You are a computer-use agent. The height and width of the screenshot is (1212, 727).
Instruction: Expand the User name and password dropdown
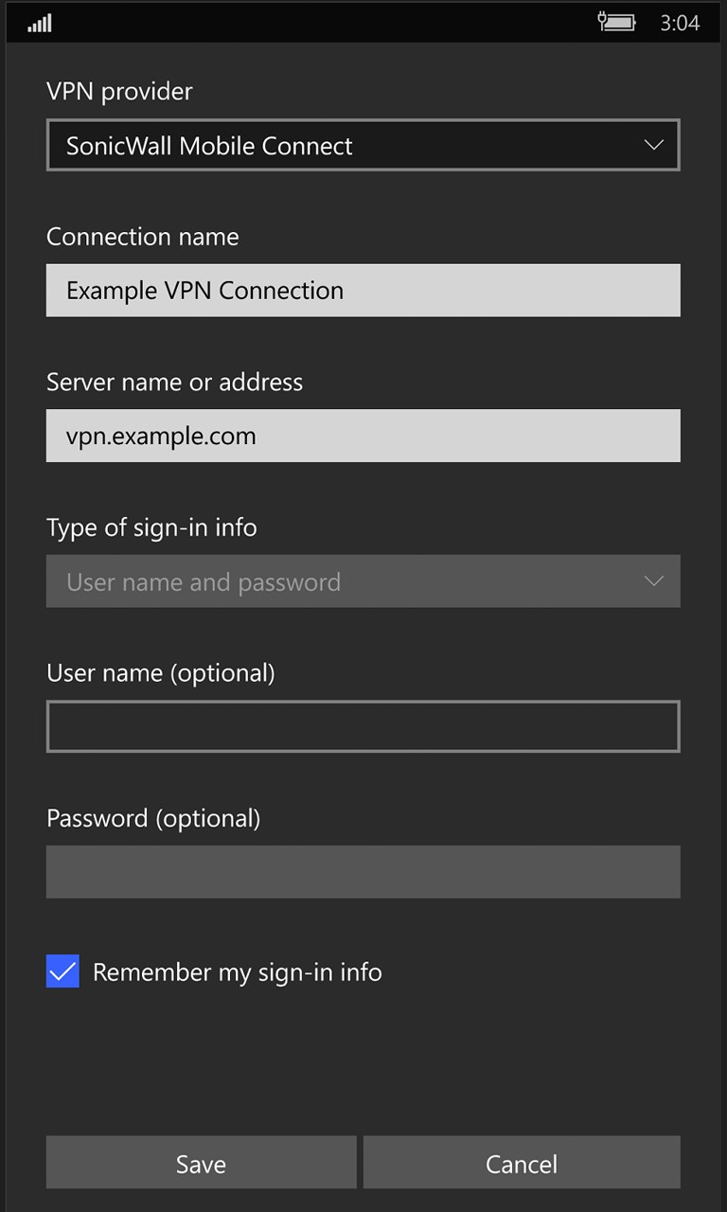click(363, 581)
